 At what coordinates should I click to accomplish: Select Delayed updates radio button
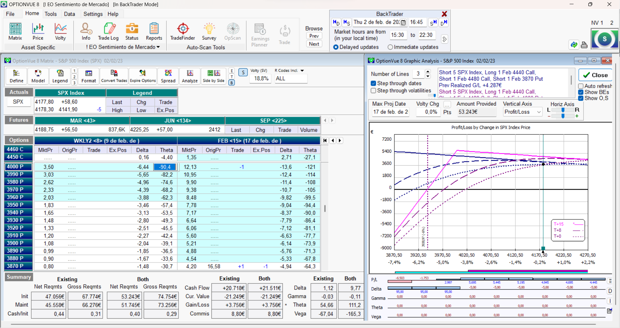pyautogui.click(x=336, y=47)
